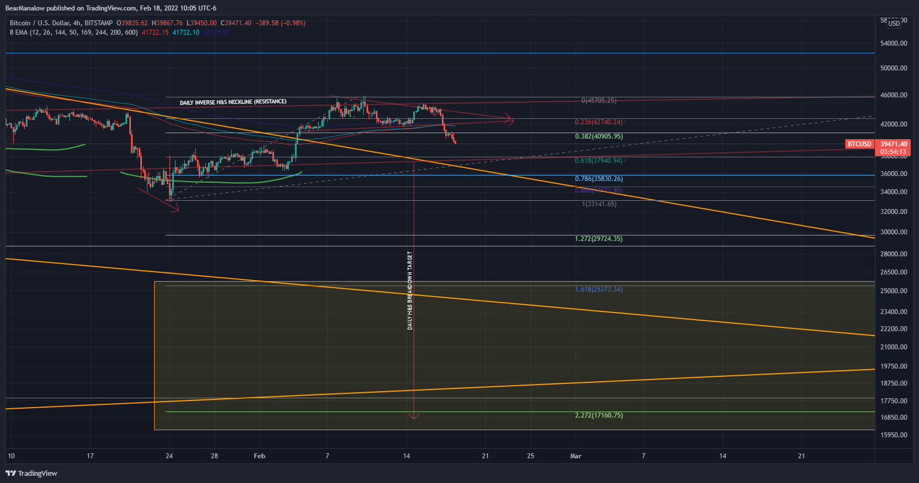Click the Fib level 1.618(25377.34) label

[599, 289]
